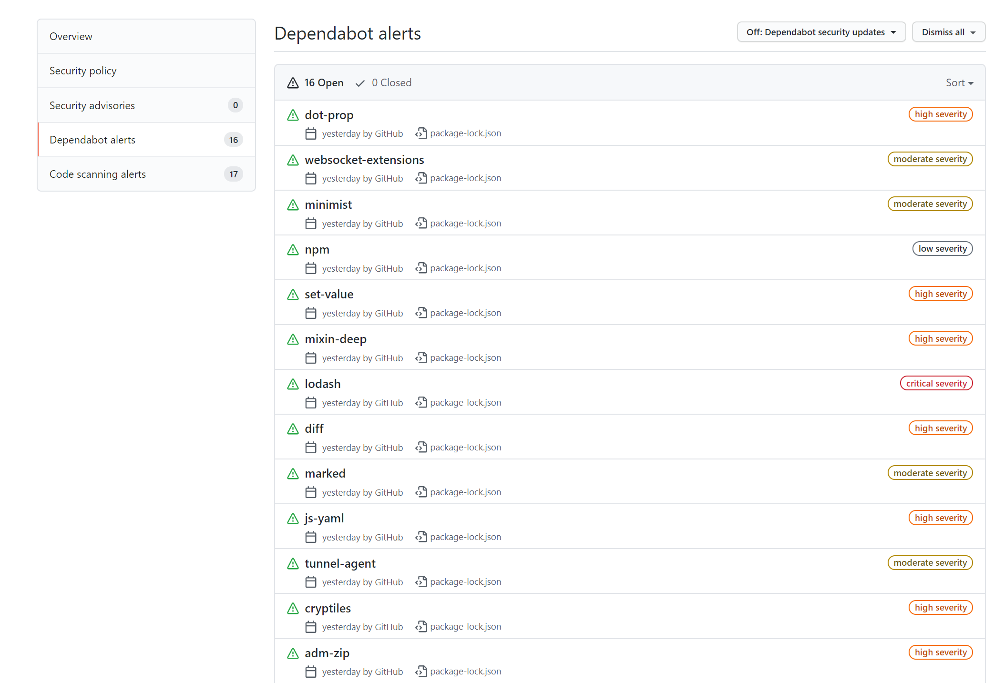The width and height of the screenshot is (1004, 683).
Task: Open the lodash alert
Action: point(323,384)
